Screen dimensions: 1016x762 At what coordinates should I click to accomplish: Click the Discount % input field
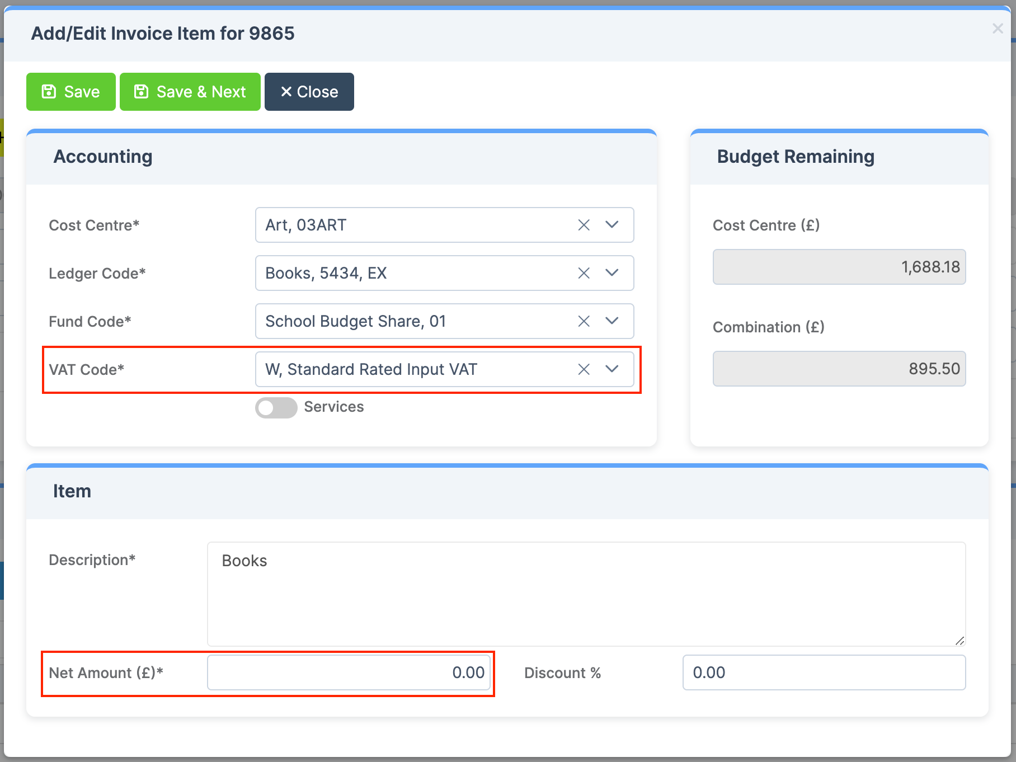coord(824,673)
